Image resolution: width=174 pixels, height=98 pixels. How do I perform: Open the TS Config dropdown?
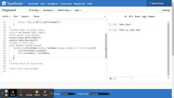35,10
